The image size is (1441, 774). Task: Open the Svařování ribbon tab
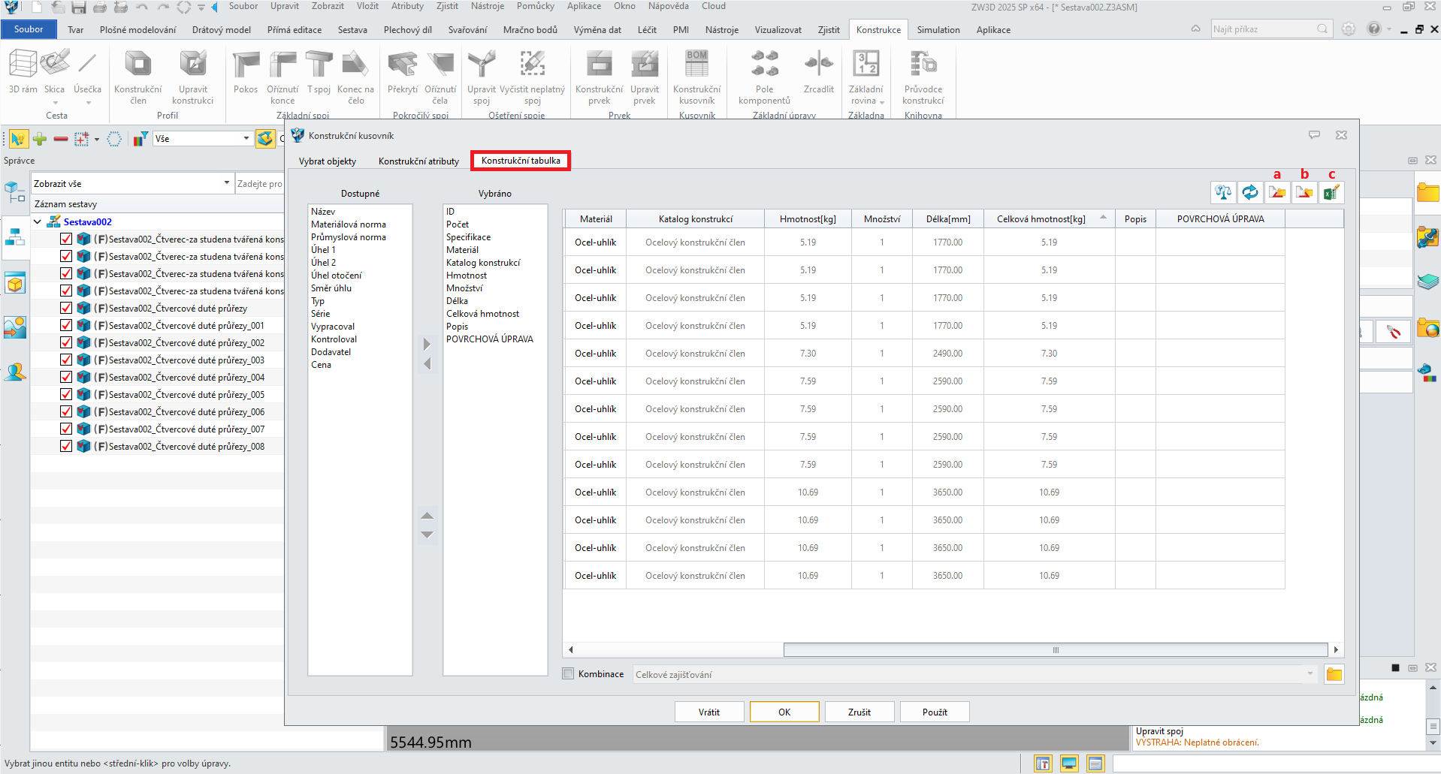[x=467, y=29]
